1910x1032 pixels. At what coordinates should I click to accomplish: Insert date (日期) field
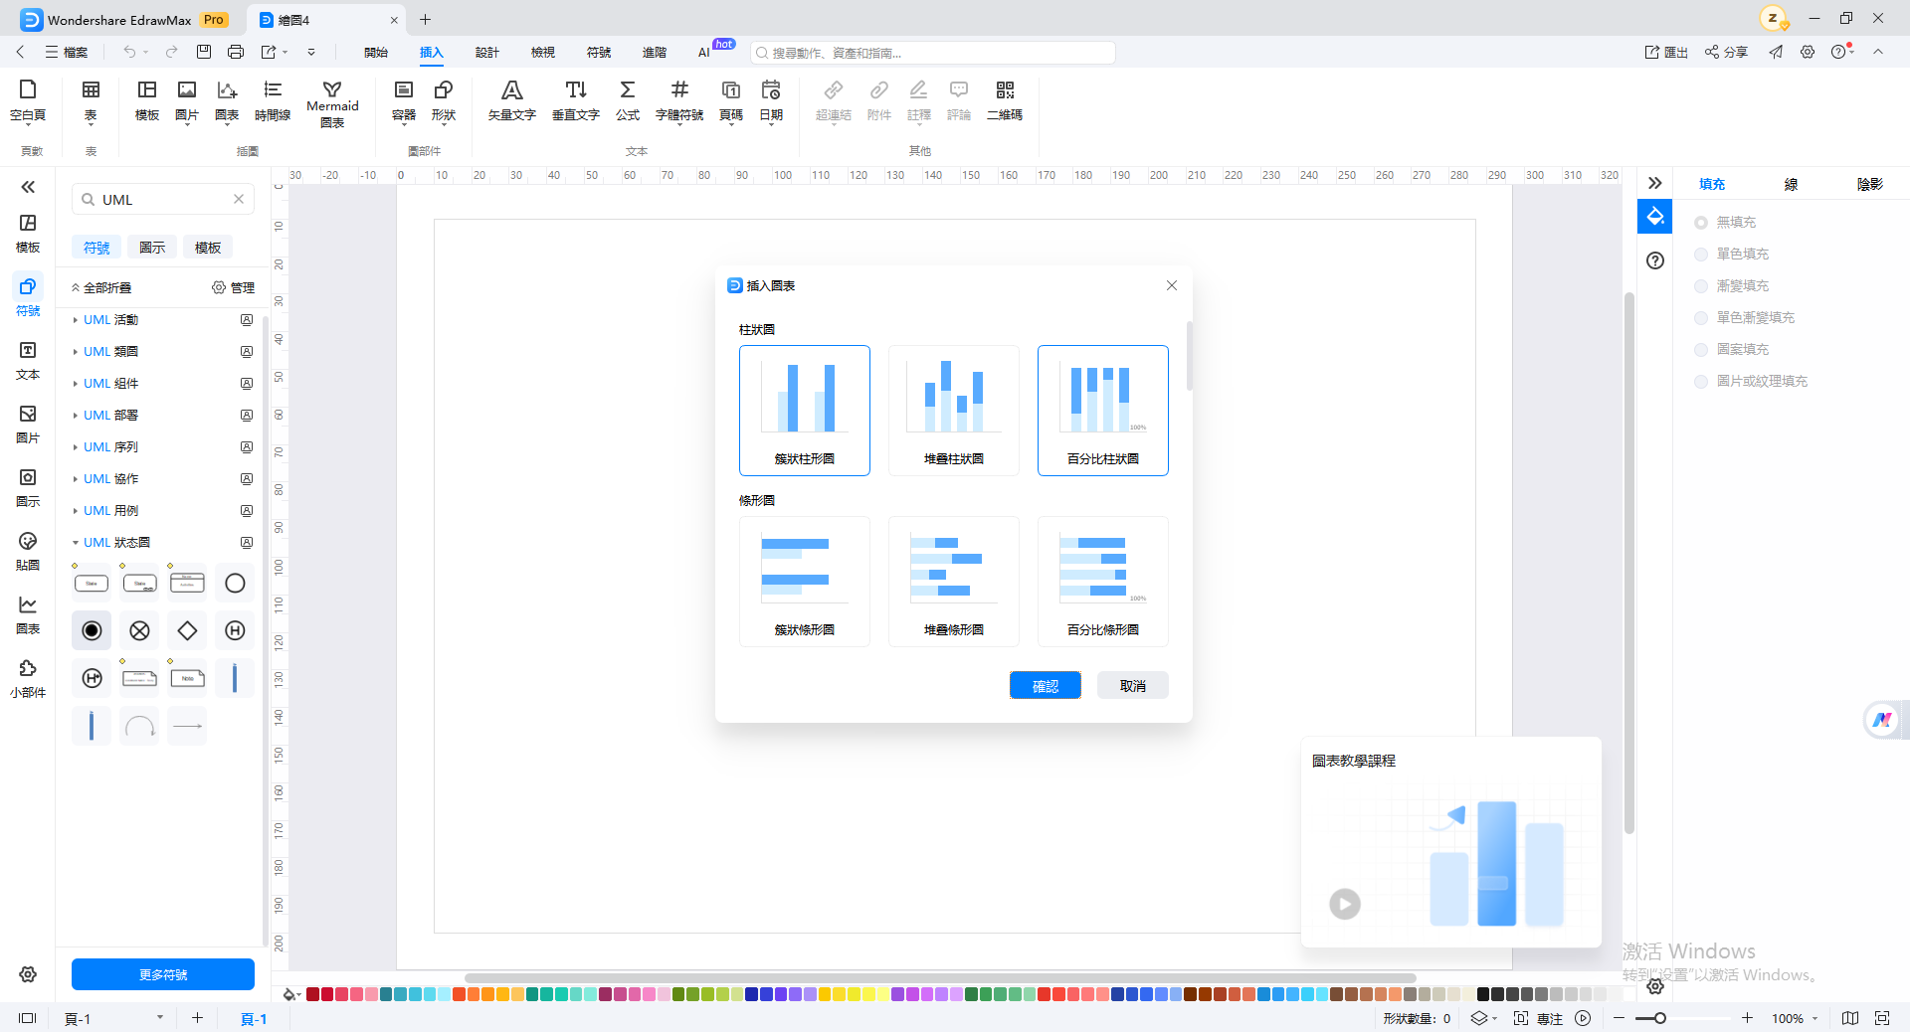coord(771,100)
